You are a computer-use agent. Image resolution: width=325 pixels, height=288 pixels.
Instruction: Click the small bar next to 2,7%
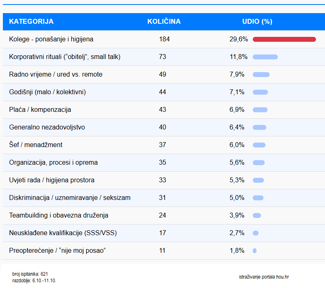click(x=256, y=233)
